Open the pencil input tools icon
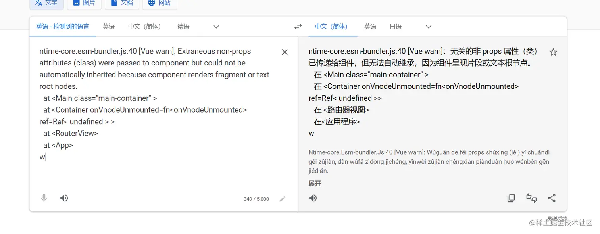This screenshot has width=600, height=234. [x=283, y=199]
